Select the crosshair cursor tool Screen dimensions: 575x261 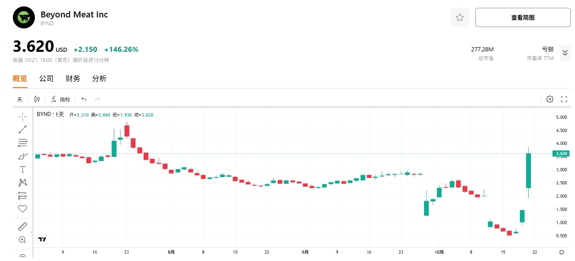[x=22, y=116]
